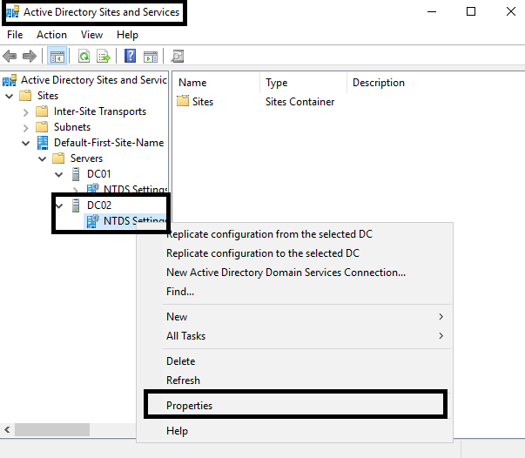This screenshot has width=525, height=458.
Task: Click the DC01 server icon
Action: [76, 174]
